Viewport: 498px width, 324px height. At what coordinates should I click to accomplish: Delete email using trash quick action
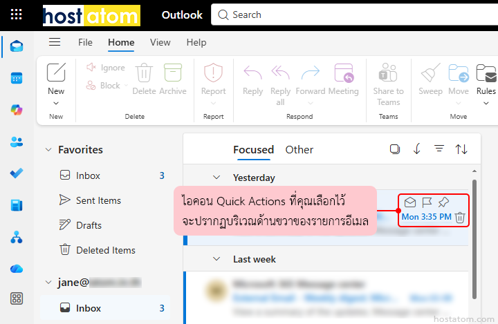pyautogui.click(x=460, y=218)
